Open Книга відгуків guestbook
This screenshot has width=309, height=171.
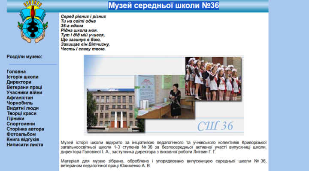(23, 139)
